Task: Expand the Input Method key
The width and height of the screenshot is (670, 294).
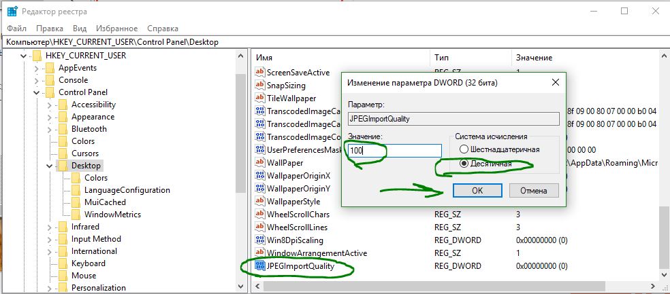Action: [x=50, y=240]
